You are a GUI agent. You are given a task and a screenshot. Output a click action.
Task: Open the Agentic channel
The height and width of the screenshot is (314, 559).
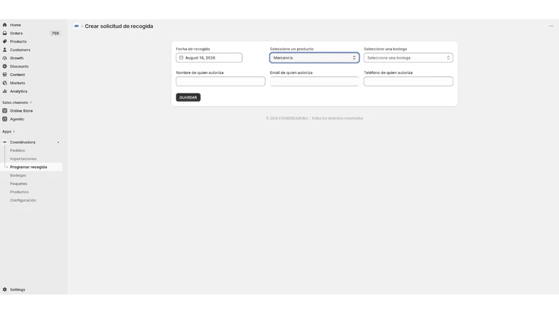[17, 119]
